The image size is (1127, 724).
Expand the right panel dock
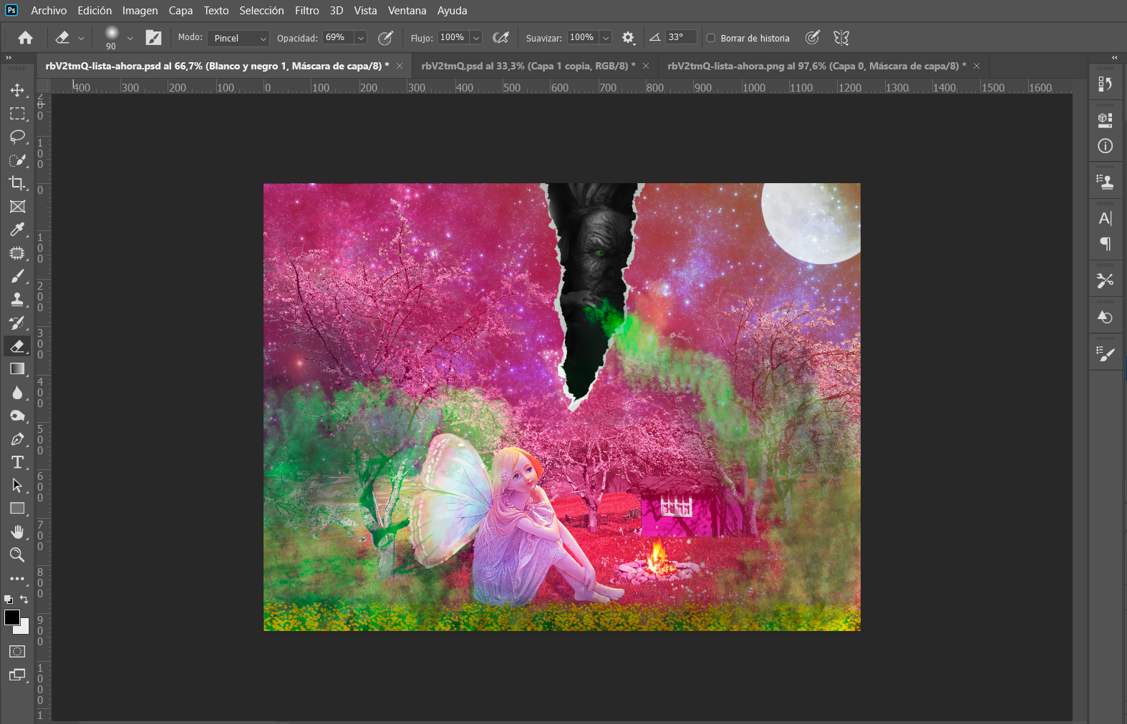click(1114, 57)
